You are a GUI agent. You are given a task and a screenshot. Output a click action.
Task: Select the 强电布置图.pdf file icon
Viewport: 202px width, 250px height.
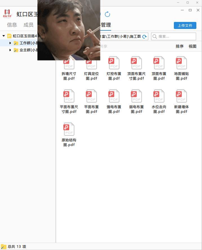114,96
